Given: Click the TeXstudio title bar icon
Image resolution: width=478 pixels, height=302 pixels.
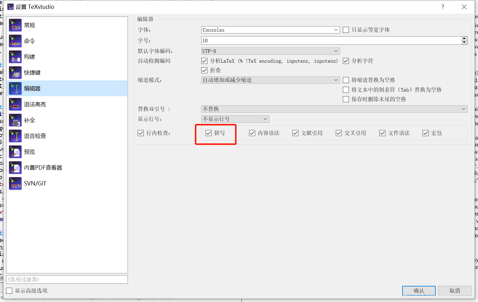Looking at the screenshot, I should coord(11,7).
